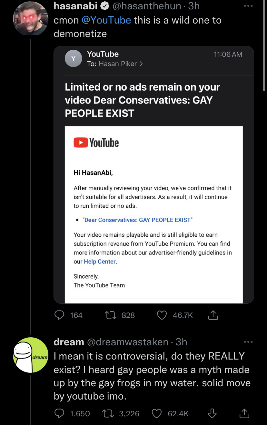Open more options for dream's reply

click(x=248, y=342)
